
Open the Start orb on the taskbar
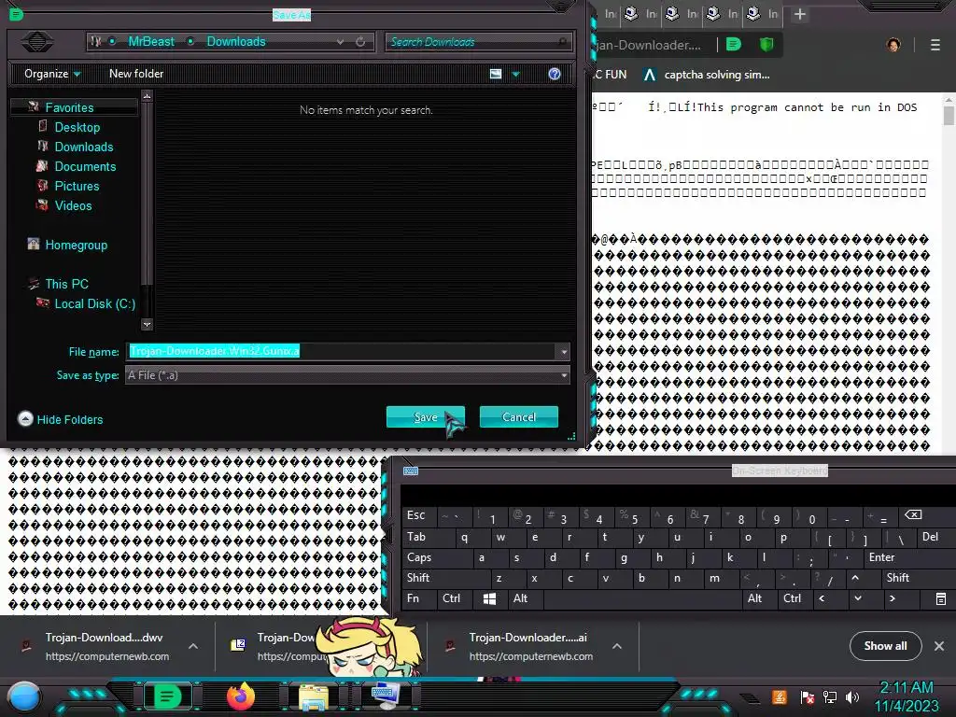24,697
